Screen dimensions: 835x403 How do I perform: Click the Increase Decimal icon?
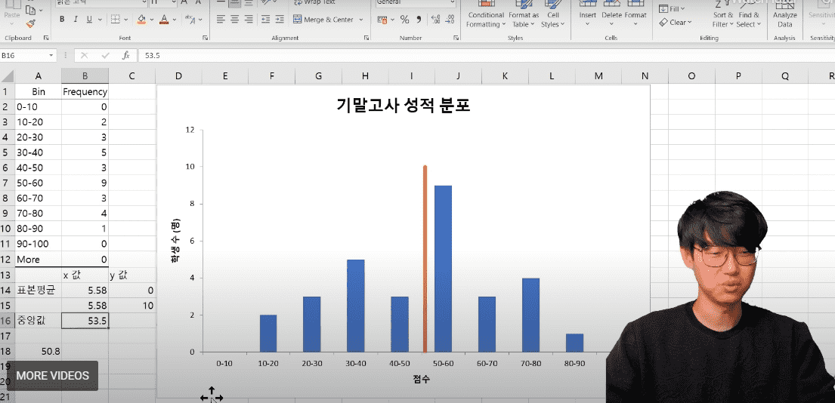[x=435, y=20]
